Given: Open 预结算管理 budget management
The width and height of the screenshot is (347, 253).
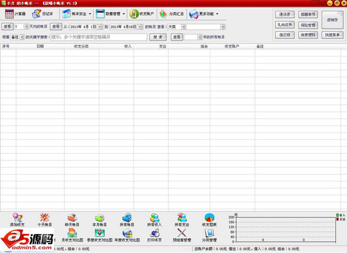Looking at the screenshot, I should (x=182, y=235).
